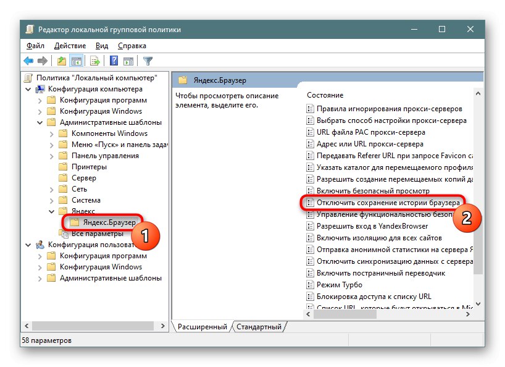Click the Back arrow toolbar icon
This screenshot has width=505, height=367.
[x=28, y=61]
